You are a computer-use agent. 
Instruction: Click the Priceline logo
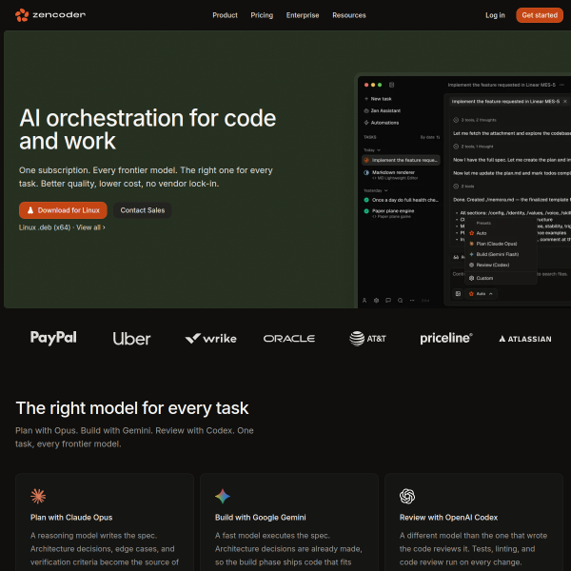(x=446, y=338)
